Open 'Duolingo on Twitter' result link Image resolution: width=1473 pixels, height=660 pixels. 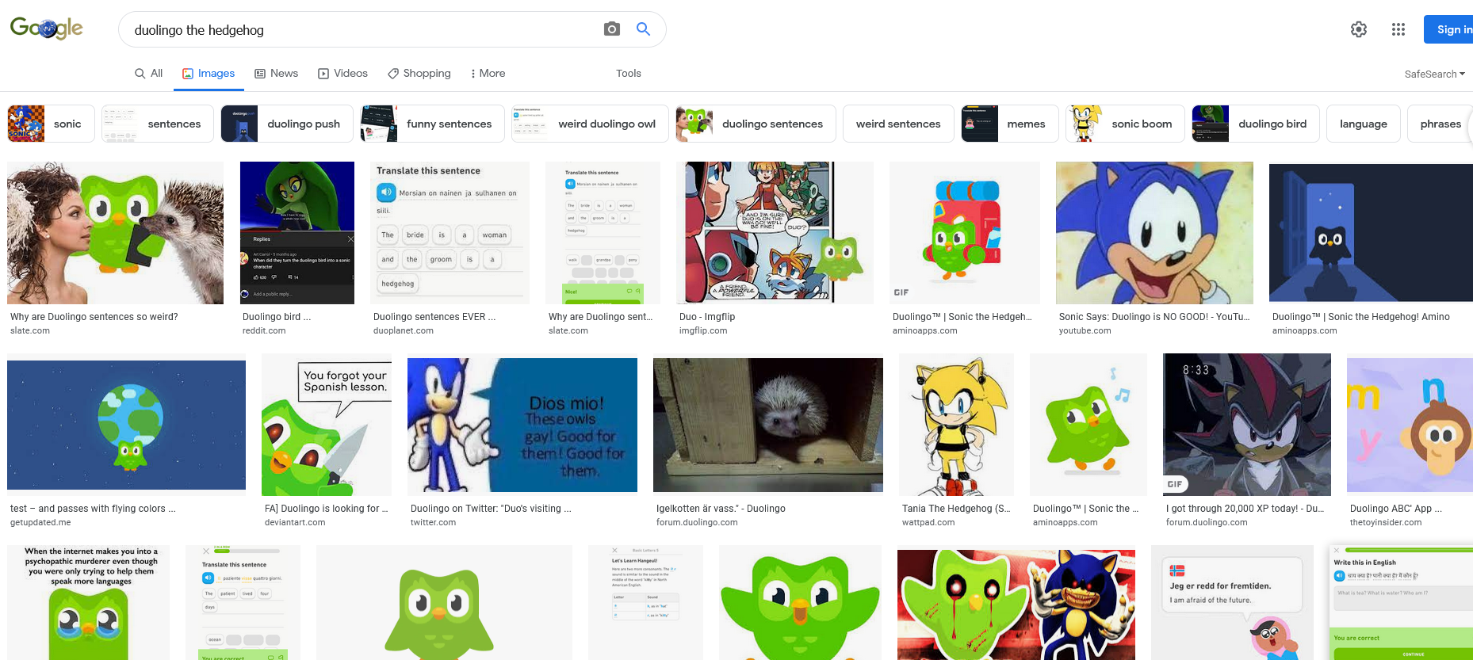(x=491, y=509)
